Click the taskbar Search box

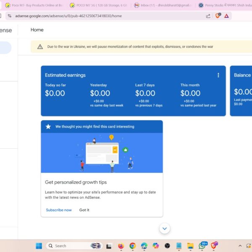(74, 246)
